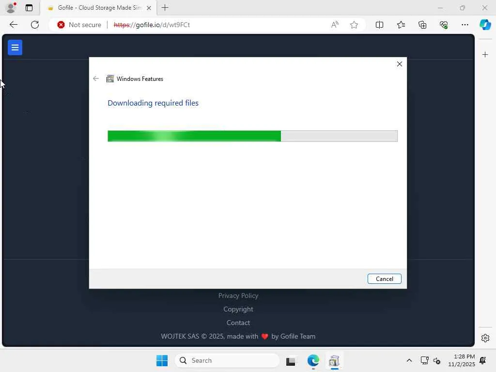The image size is (496, 372).
Task: Open the profile avatar icon
Action: pyautogui.click(x=11, y=8)
